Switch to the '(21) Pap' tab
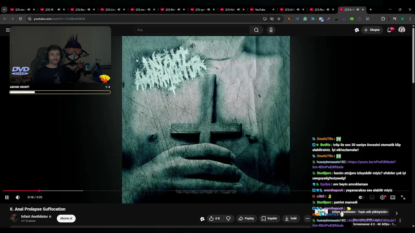This screenshot has height=233, width=415. [322, 10]
